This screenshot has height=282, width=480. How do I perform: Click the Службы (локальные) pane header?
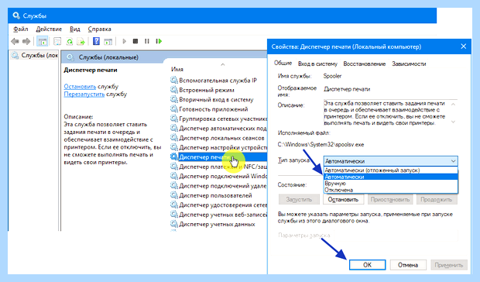108,57
